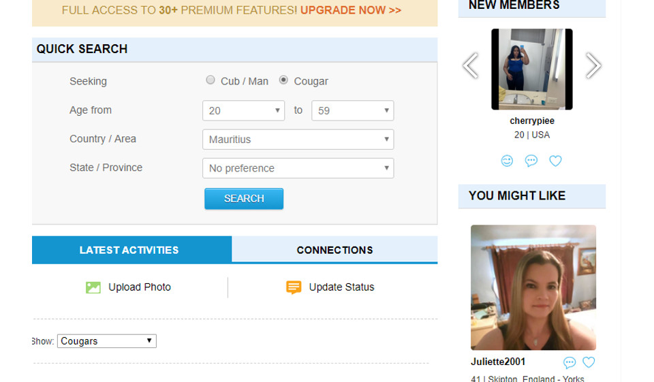Click the chat bubble icon beside Juliette2001
654x382 pixels.
pos(570,362)
